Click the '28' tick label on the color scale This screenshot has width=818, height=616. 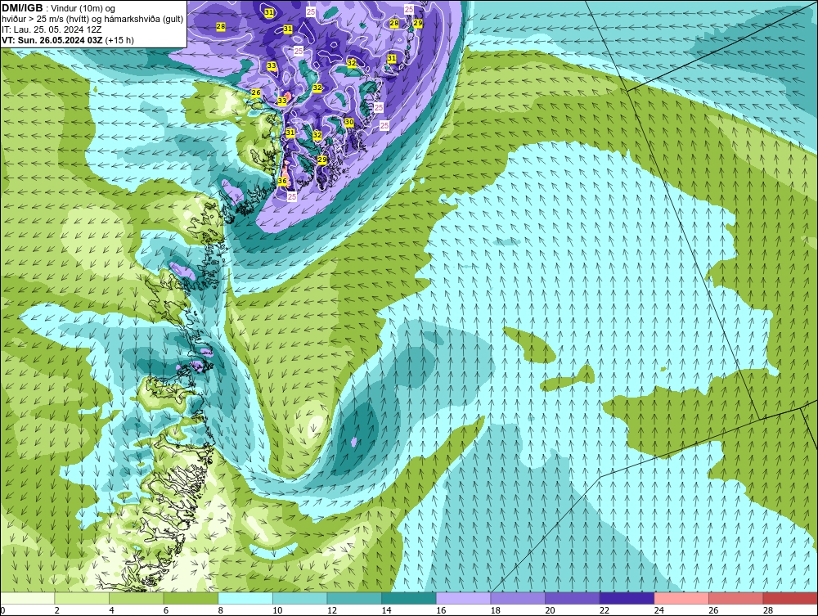tap(768, 610)
